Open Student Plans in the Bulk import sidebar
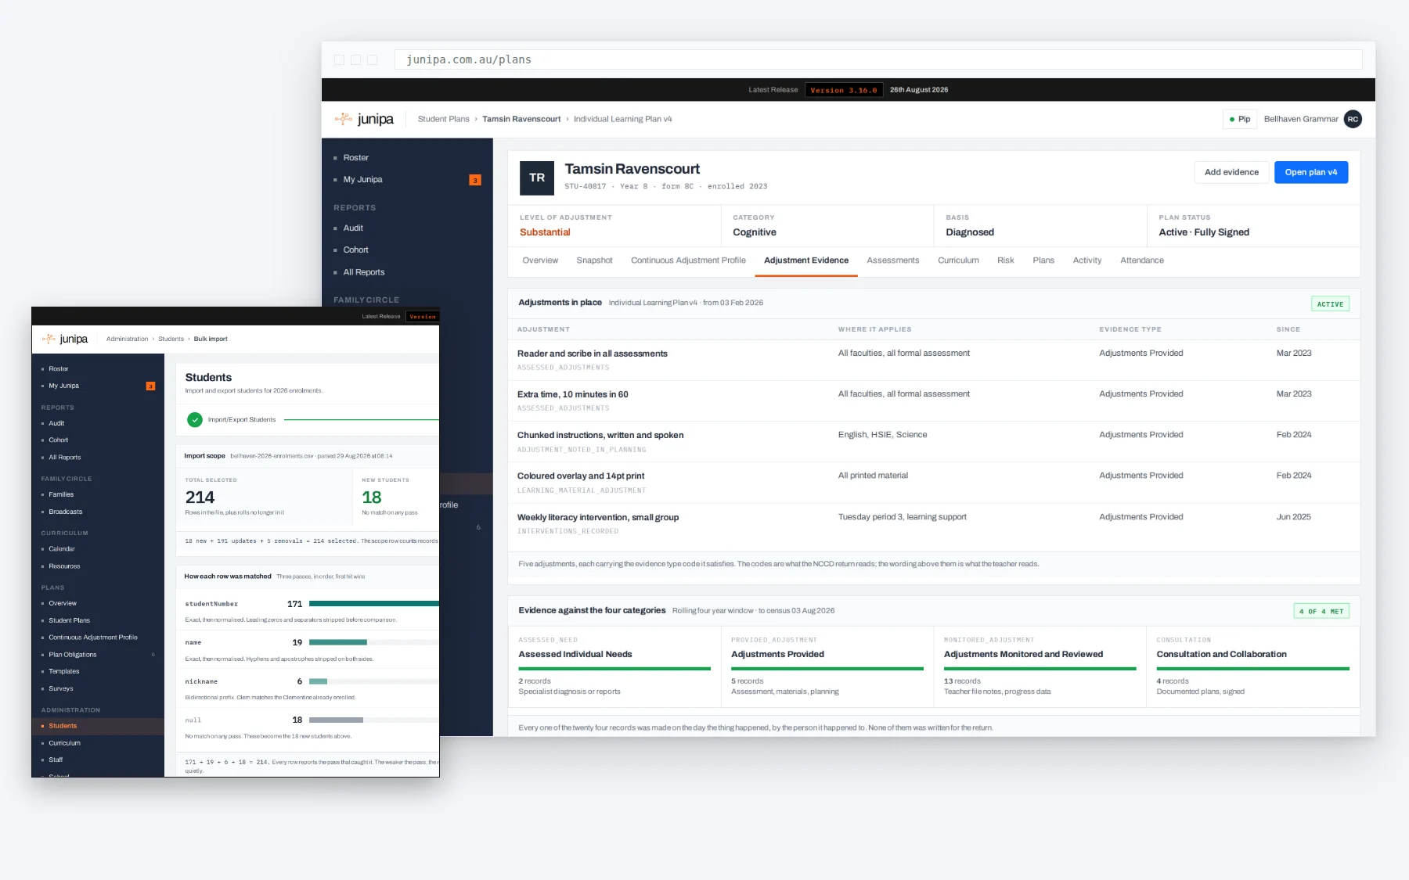The width and height of the screenshot is (1409, 880). point(69,620)
